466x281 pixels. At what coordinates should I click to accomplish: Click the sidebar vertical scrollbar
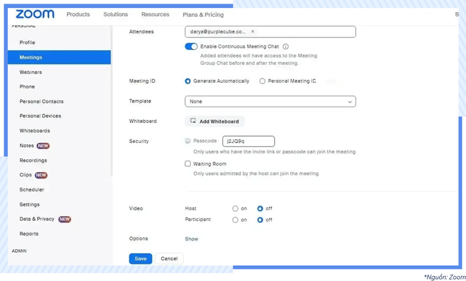[112, 101]
